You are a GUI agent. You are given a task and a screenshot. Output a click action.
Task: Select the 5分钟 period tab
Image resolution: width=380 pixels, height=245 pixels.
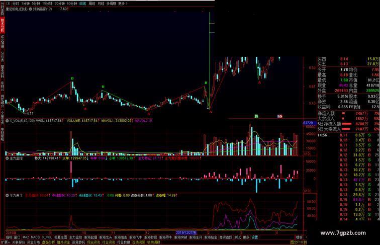click(36, 4)
